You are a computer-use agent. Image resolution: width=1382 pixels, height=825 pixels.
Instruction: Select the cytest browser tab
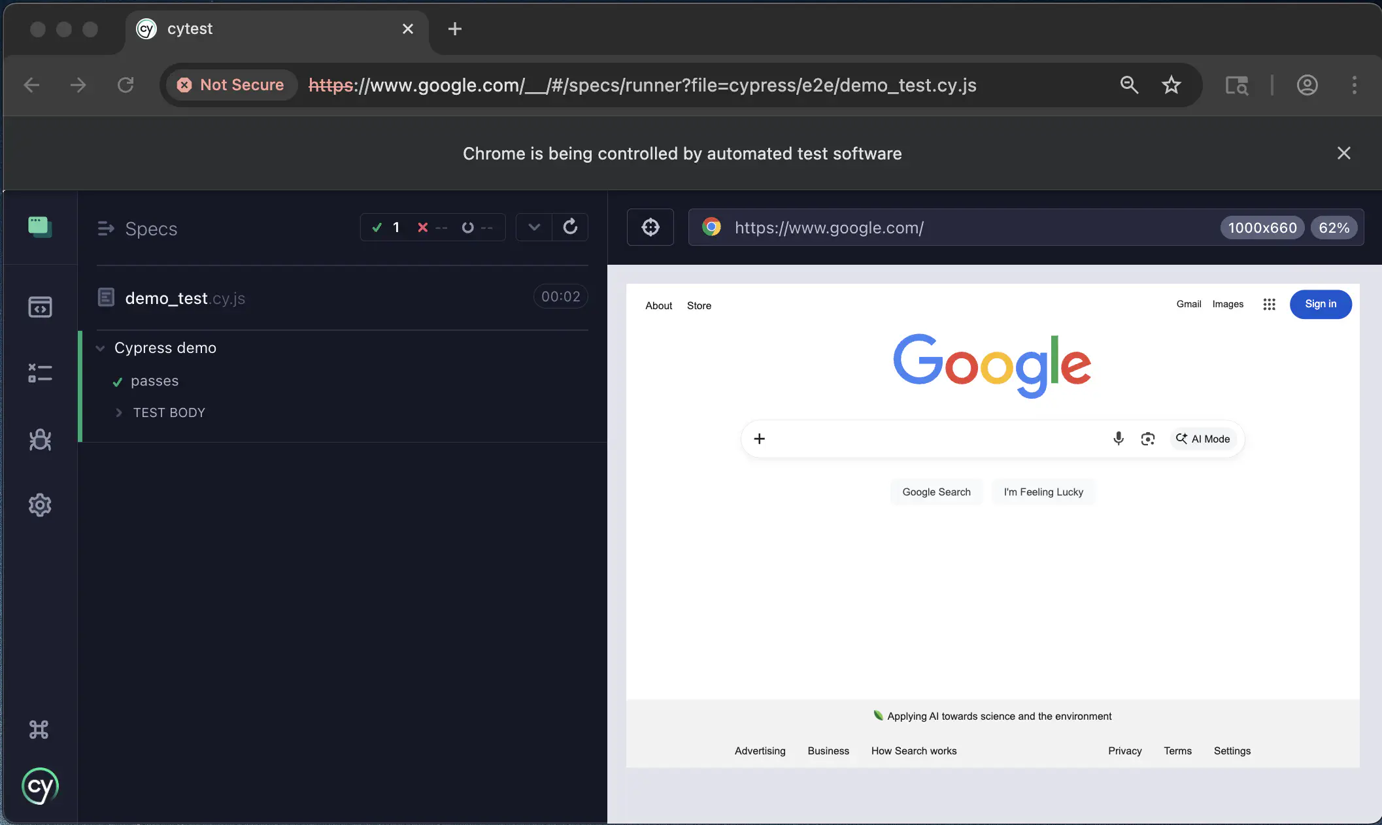click(277, 29)
